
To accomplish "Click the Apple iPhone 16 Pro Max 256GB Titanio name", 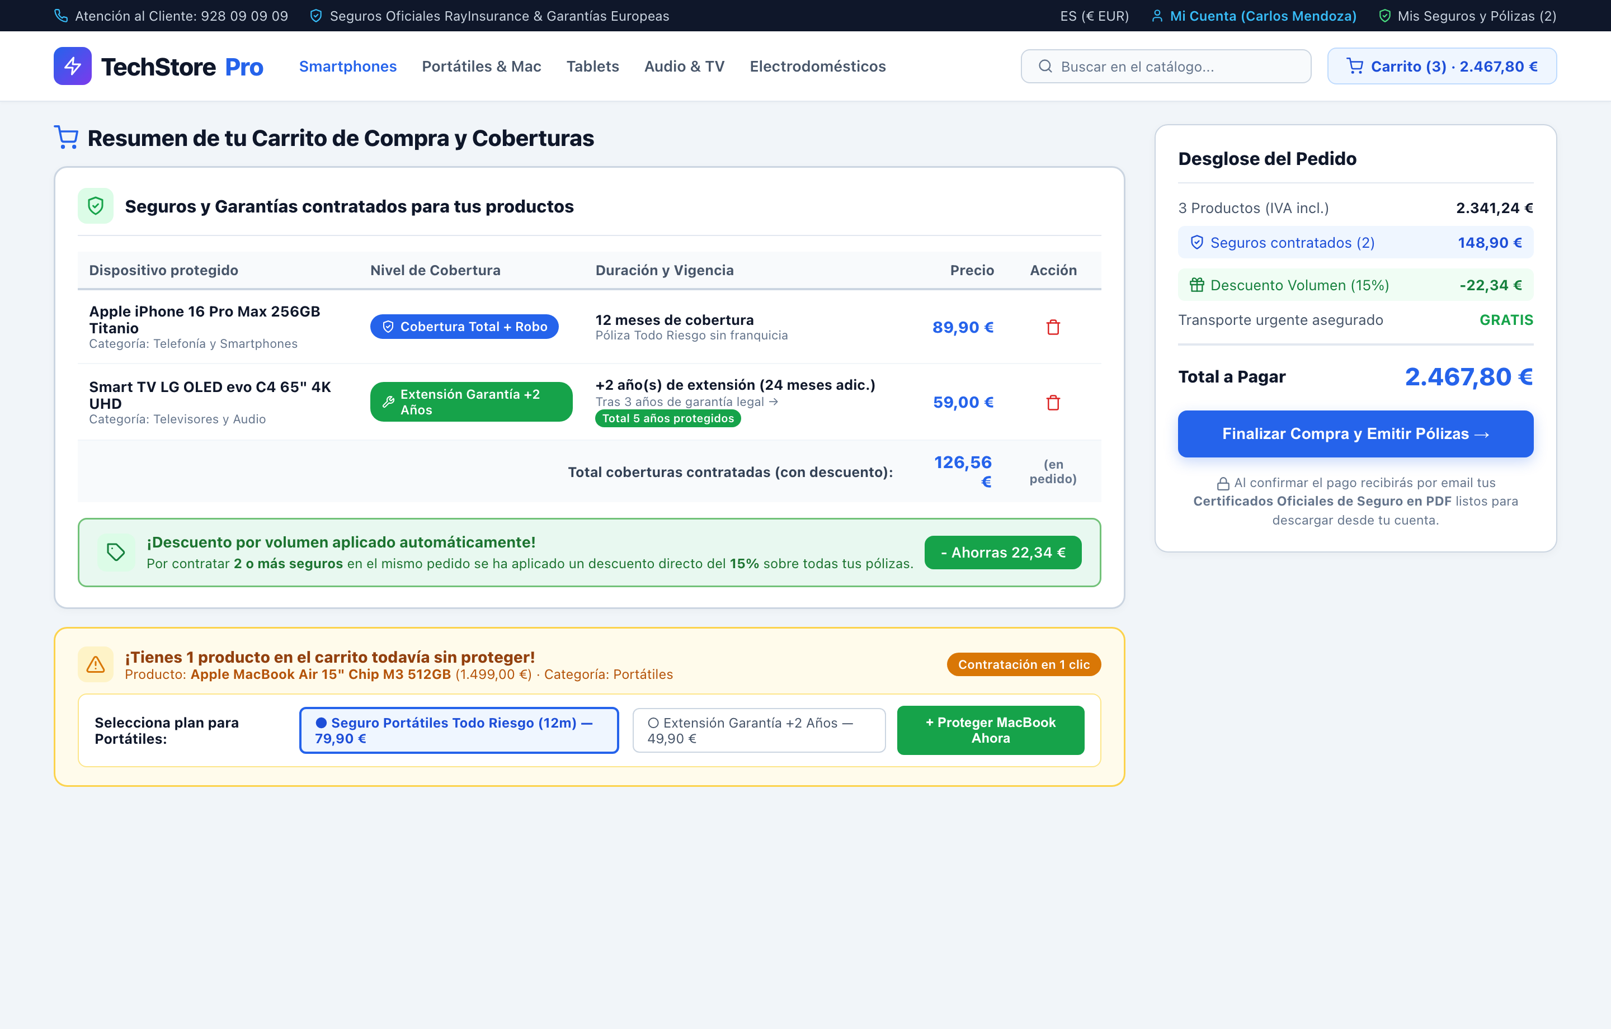I will coord(205,319).
